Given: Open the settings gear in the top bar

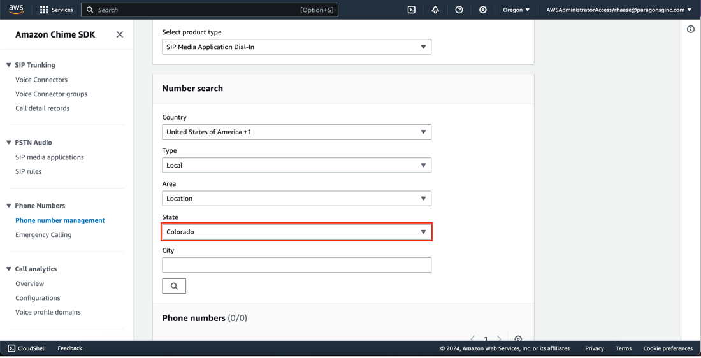Looking at the screenshot, I should point(483,10).
